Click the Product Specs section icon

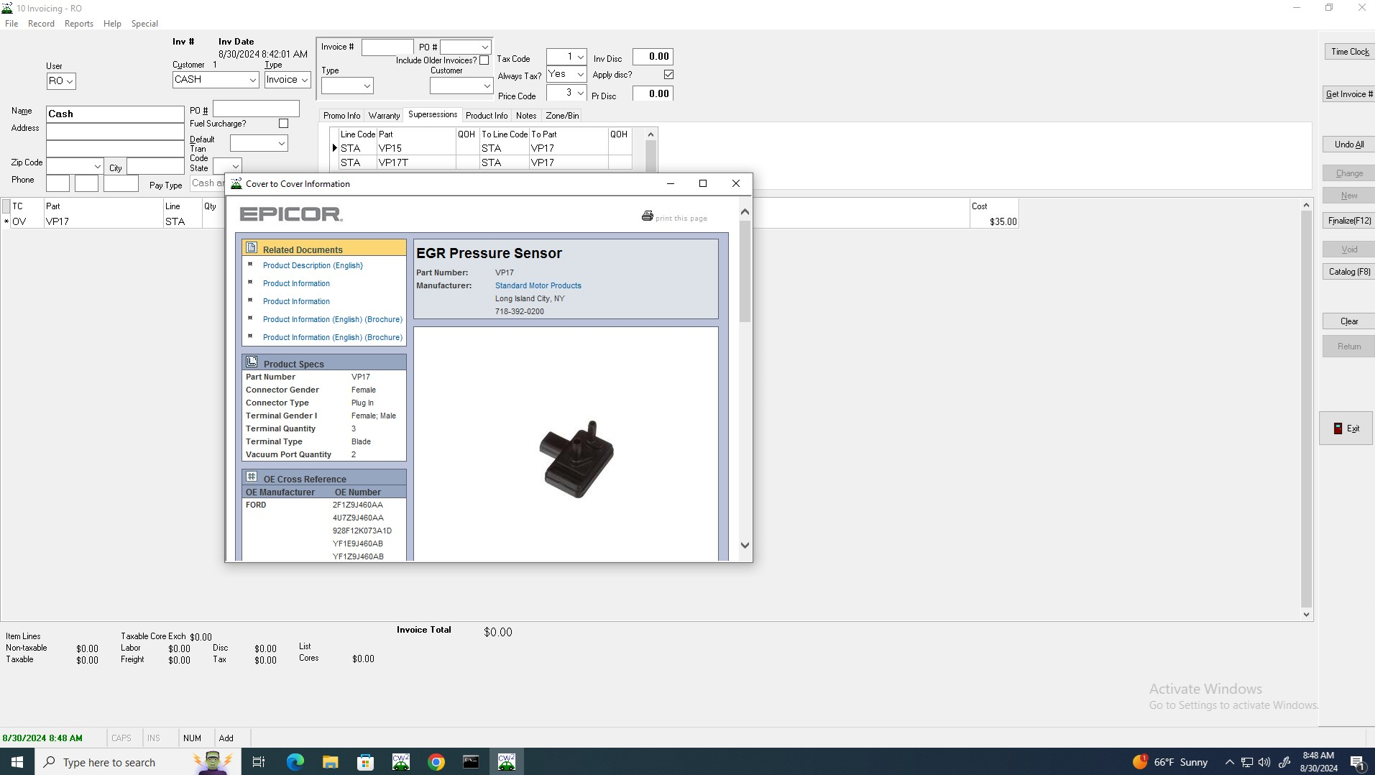pyautogui.click(x=252, y=362)
